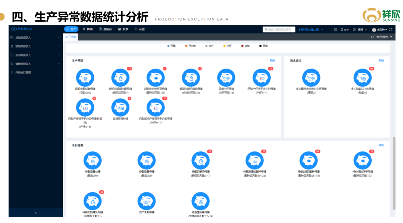Toggle the 已配 legend item
This screenshot has width=403, height=223.
[x=171, y=46]
